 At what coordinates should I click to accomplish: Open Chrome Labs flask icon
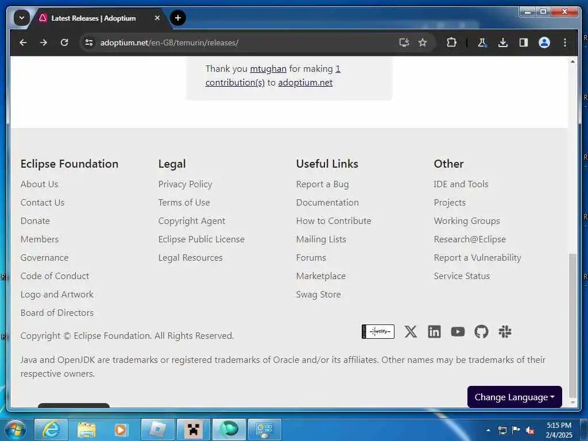click(x=482, y=42)
